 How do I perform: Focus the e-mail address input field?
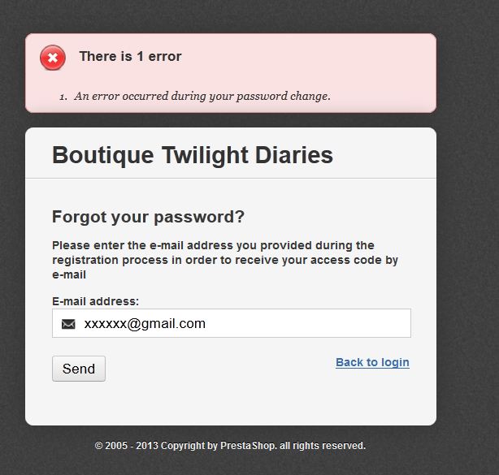pyautogui.click(x=232, y=323)
